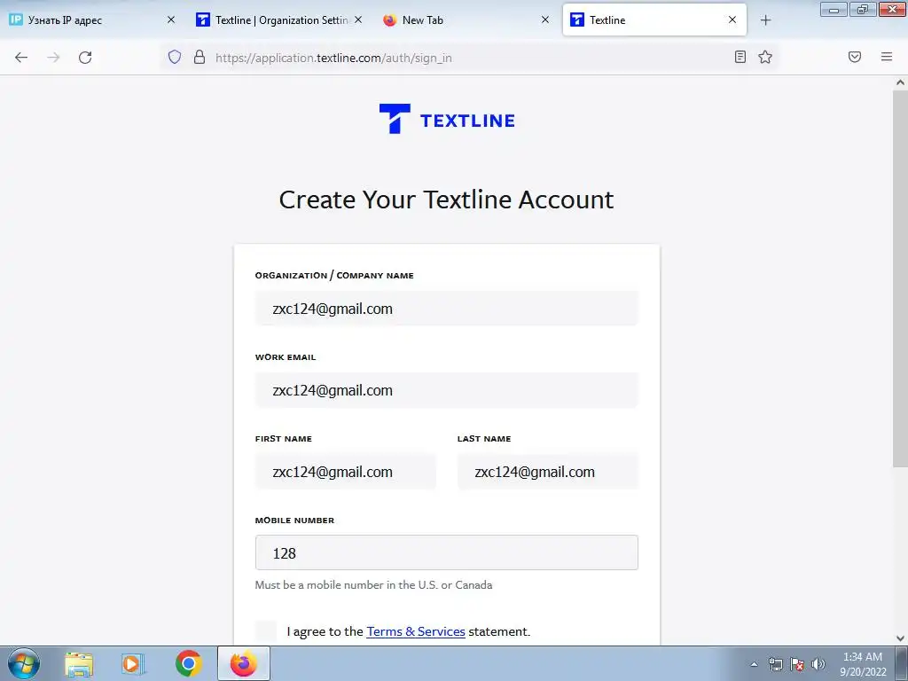The height and width of the screenshot is (681, 908).
Task: Click the Textline logo
Action: pyautogui.click(x=447, y=119)
